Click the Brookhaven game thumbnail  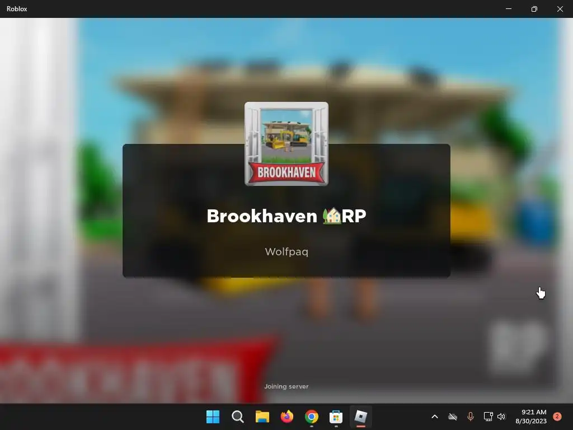(286, 144)
